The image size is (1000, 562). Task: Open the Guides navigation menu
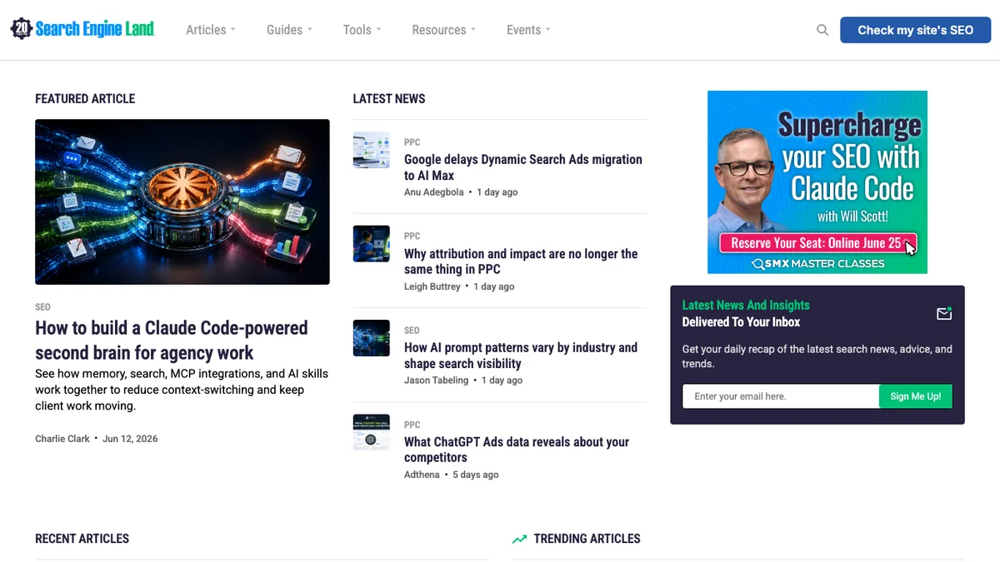pyautogui.click(x=284, y=30)
